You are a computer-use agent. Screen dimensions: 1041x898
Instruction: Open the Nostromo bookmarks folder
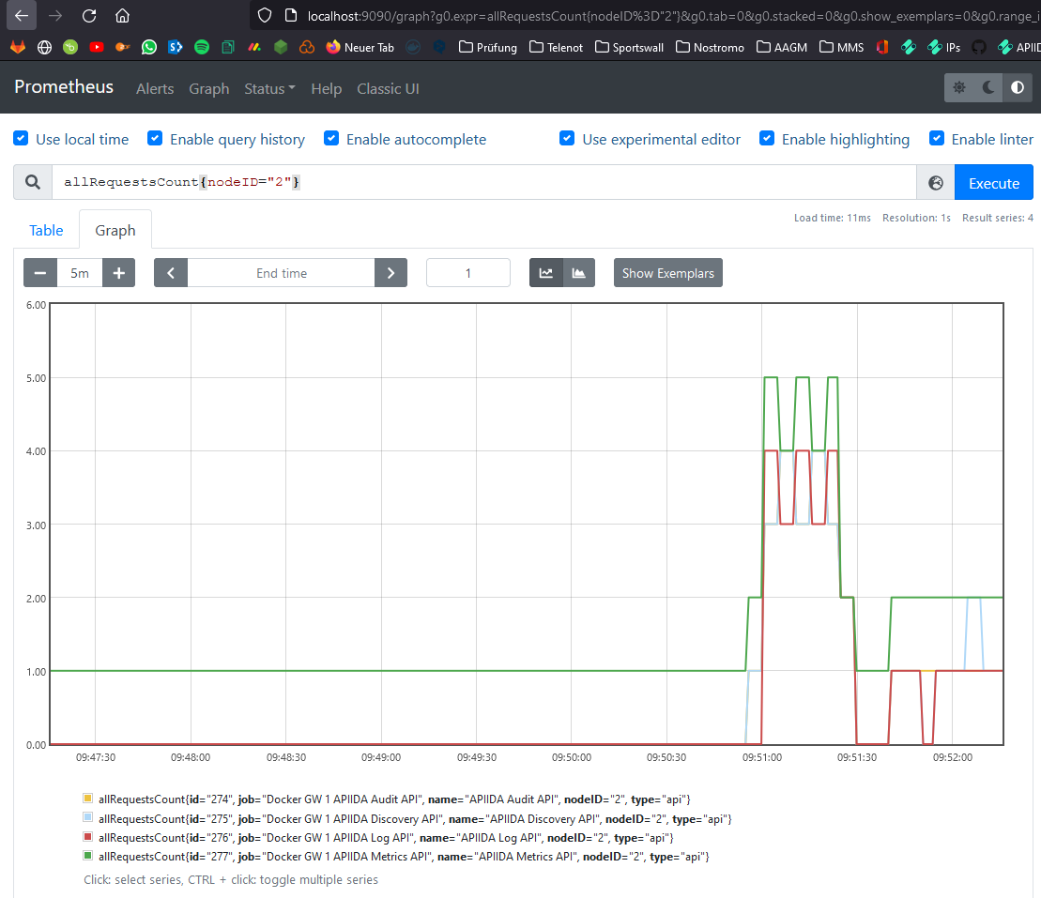709,47
